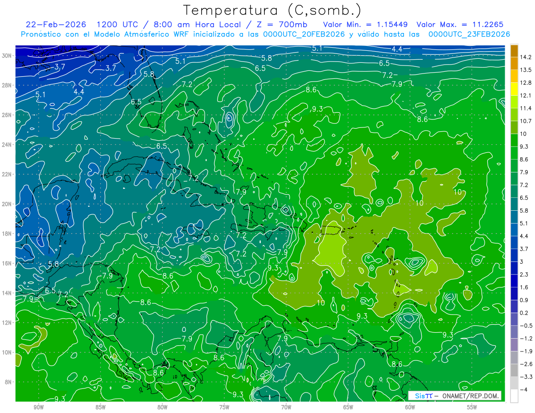This screenshot has height=413, width=535.
Task: Click the "70W" longitude axis label
Action: pyautogui.click(x=286, y=407)
